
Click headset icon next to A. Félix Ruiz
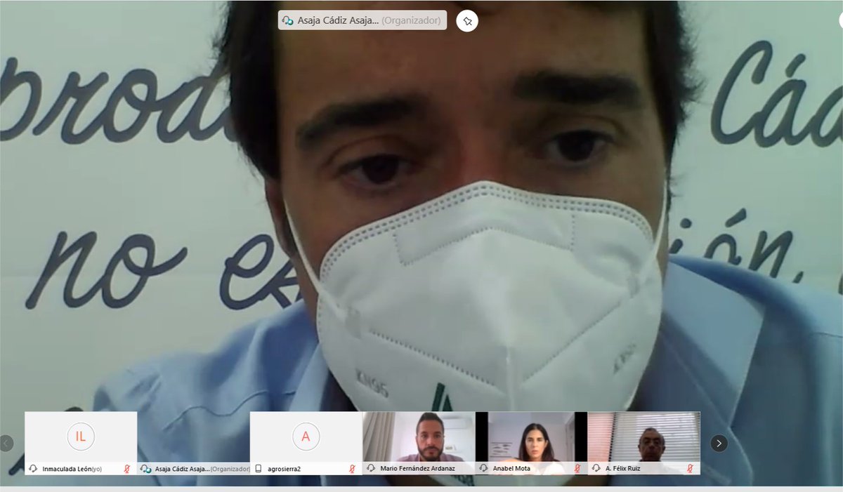(596, 469)
